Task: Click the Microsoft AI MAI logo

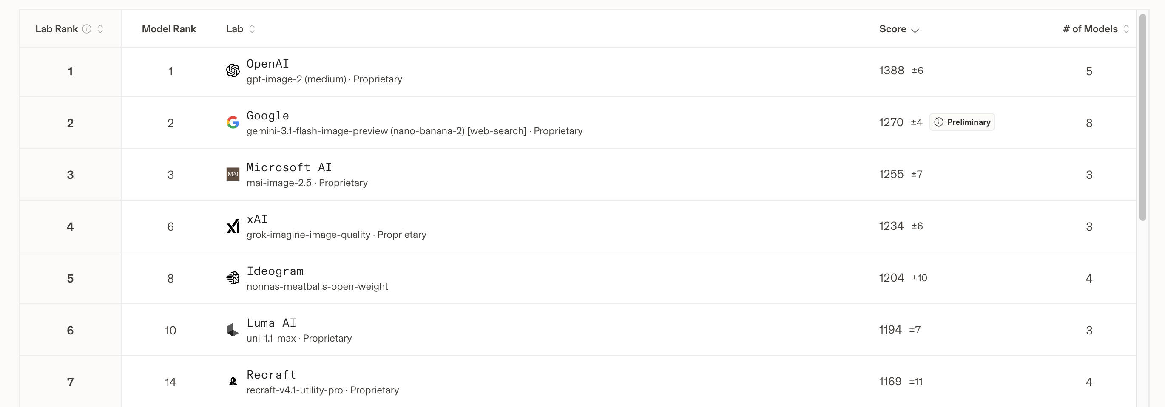Action: click(x=233, y=174)
